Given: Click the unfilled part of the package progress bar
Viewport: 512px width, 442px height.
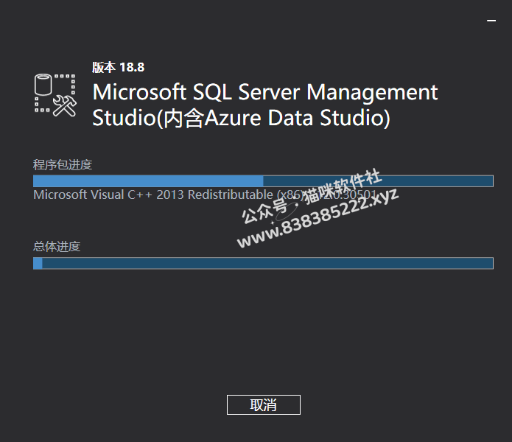Looking at the screenshot, I should [378, 181].
